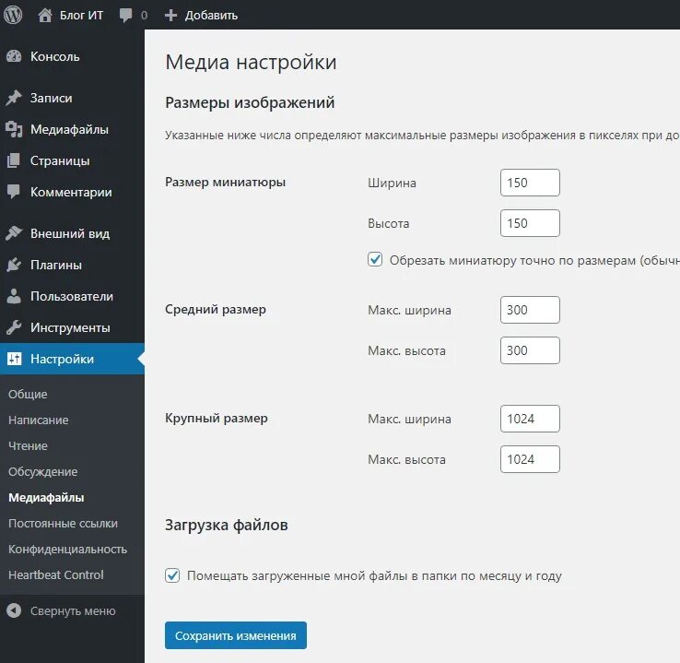Open Комментарии menu item
The height and width of the screenshot is (663, 680).
coord(72,192)
